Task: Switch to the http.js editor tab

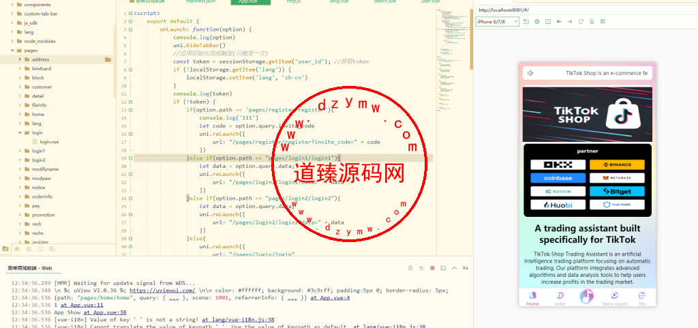Action: point(293,2)
